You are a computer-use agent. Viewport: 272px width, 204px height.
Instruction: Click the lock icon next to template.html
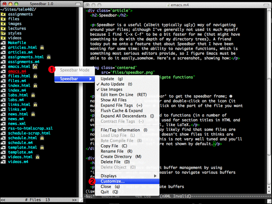coord(42,147)
